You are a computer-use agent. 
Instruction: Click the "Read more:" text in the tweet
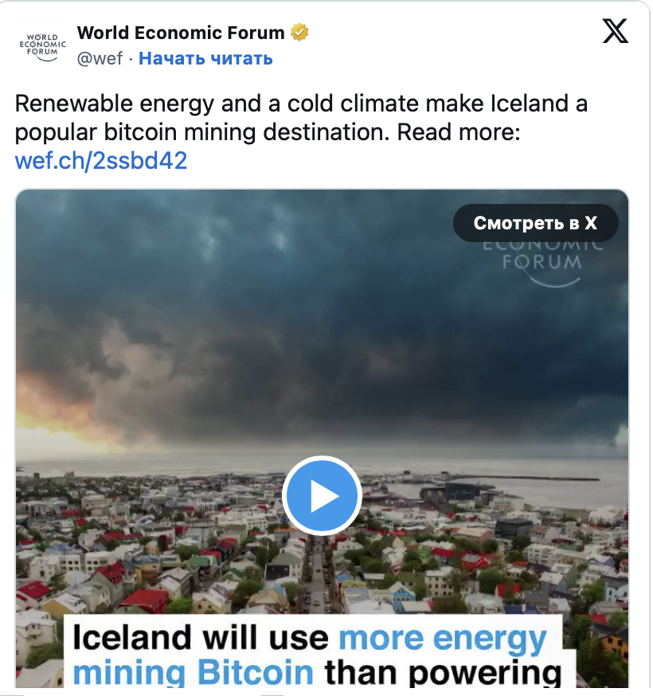pyautogui.click(x=459, y=132)
